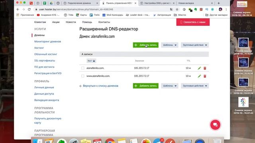Viewport: 255px width, 143px height.
Task: Expand the Хост column dropdown
Action: [91, 61]
